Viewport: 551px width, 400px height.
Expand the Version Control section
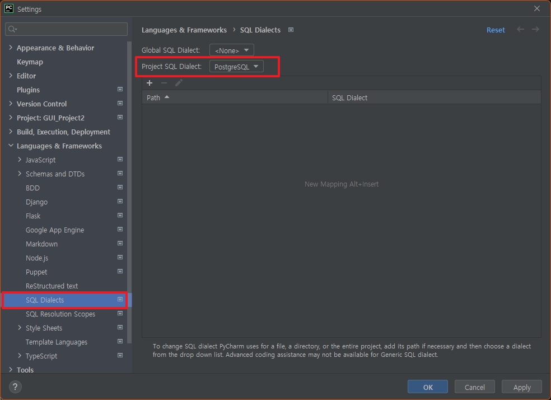pos(11,104)
